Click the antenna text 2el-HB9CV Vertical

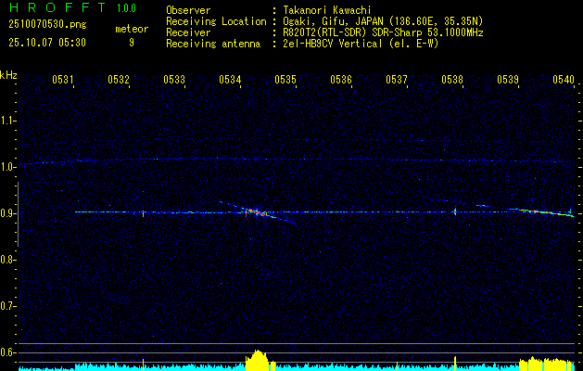[333, 44]
